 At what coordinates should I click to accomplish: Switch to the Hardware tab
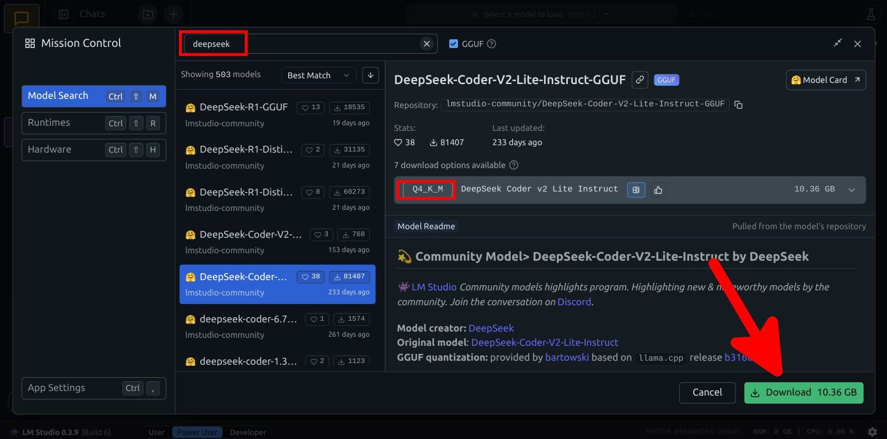pos(94,150)
